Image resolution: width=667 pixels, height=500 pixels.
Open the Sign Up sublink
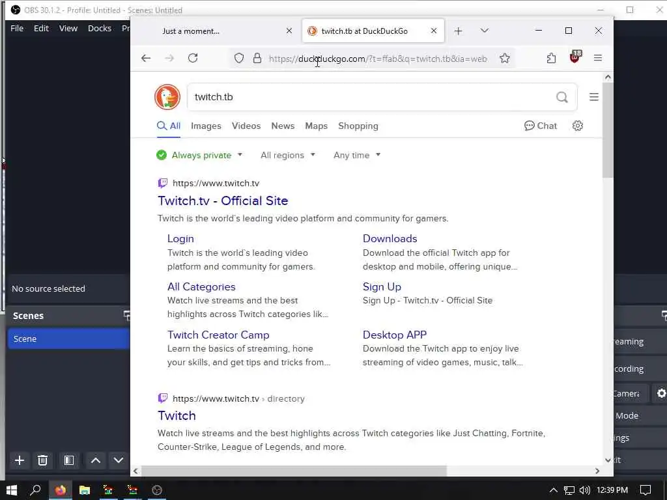point(382,287)
